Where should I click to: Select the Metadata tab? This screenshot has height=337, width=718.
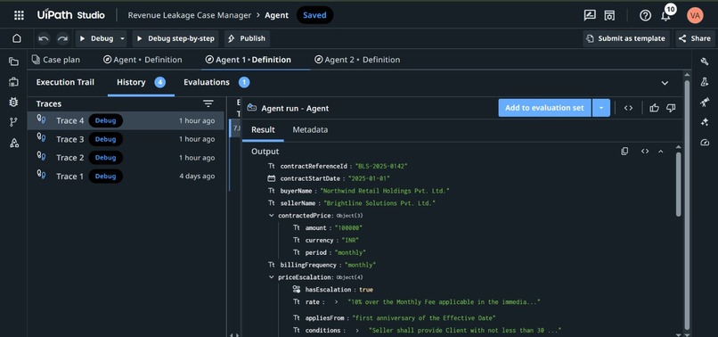click(x=310, y=130)
